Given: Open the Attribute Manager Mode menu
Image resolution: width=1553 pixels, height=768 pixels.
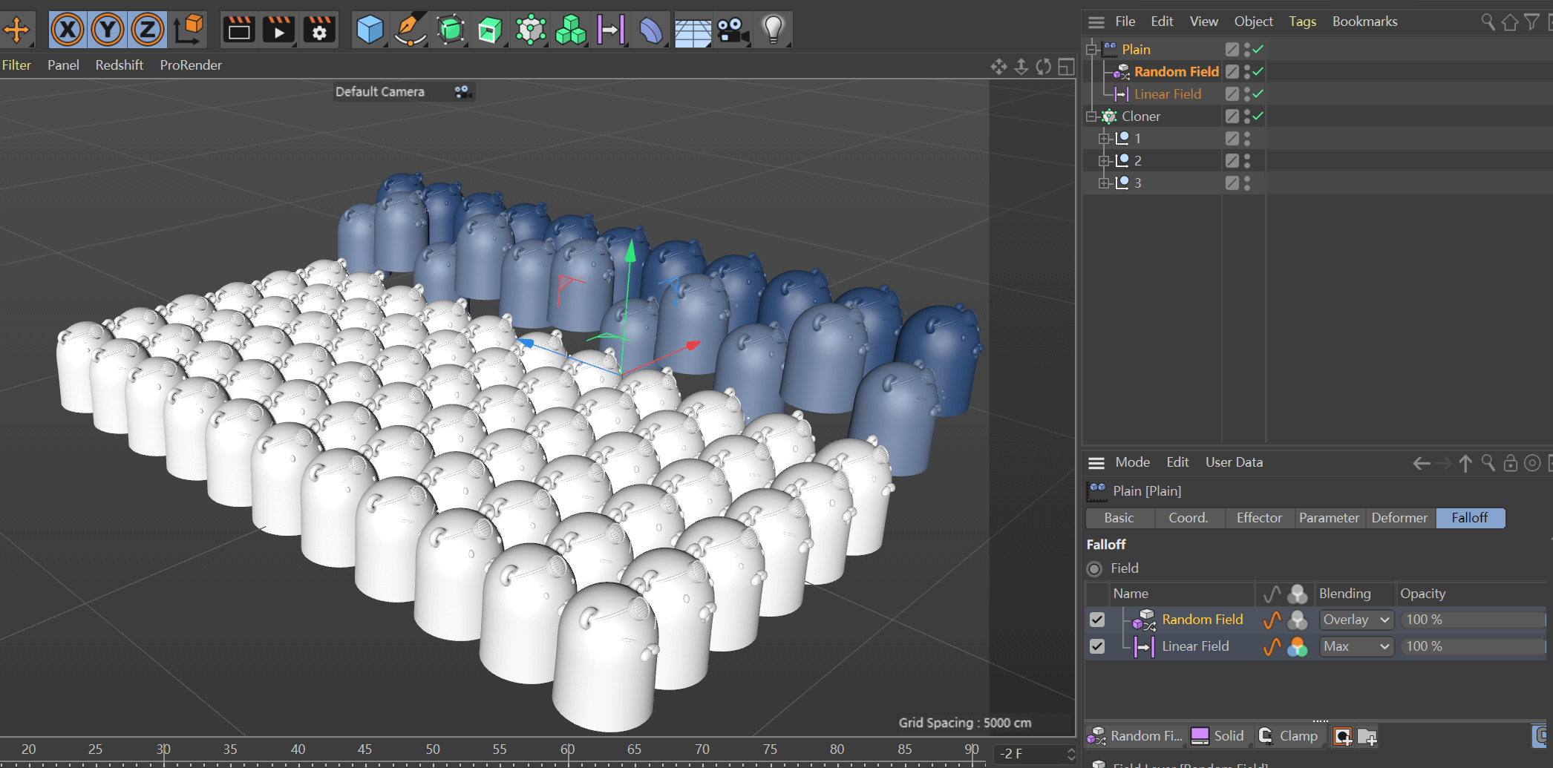Looking at the screenshot, I should click(1132, 462).
